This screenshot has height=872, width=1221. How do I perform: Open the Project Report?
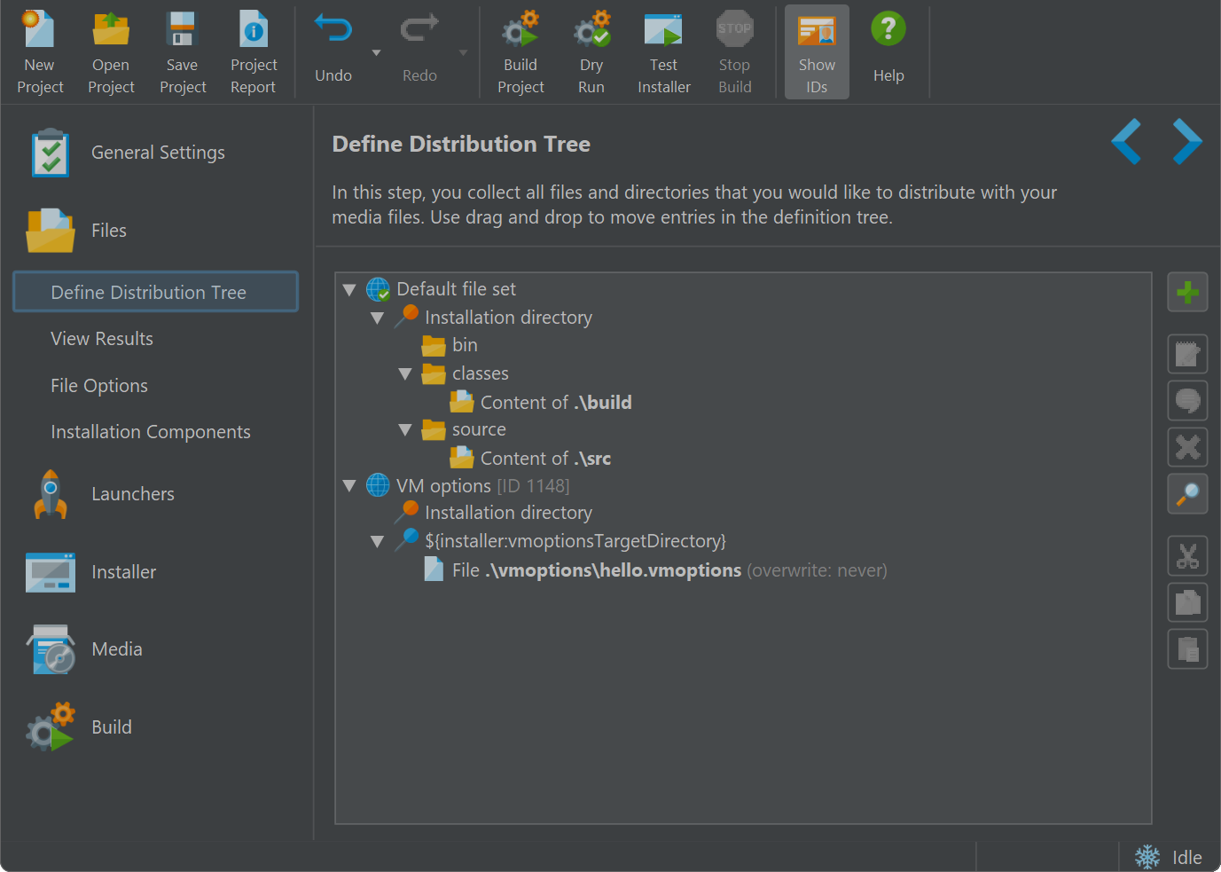click(254, 52)
